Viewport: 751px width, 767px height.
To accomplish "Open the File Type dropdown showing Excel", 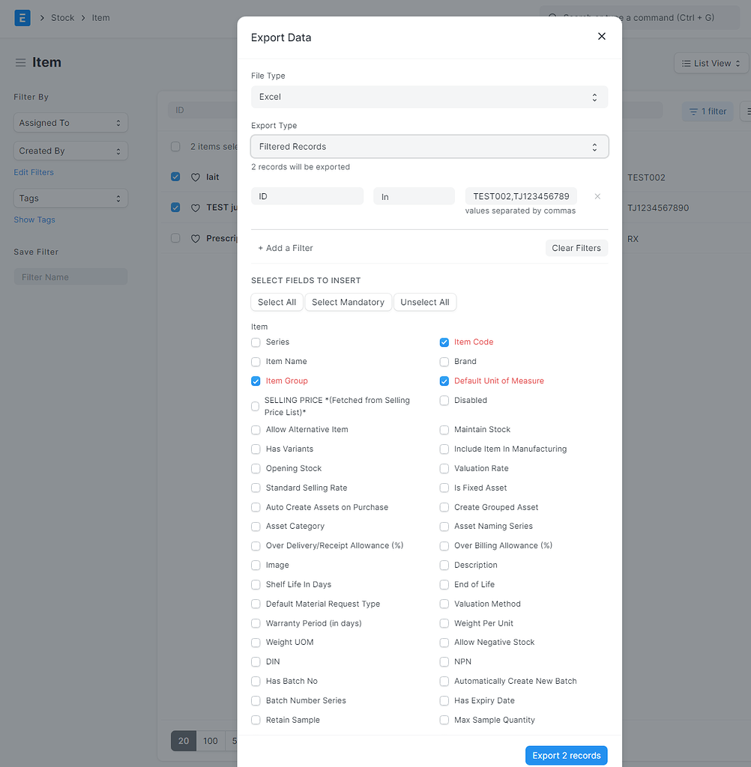I will click(429, 97).
